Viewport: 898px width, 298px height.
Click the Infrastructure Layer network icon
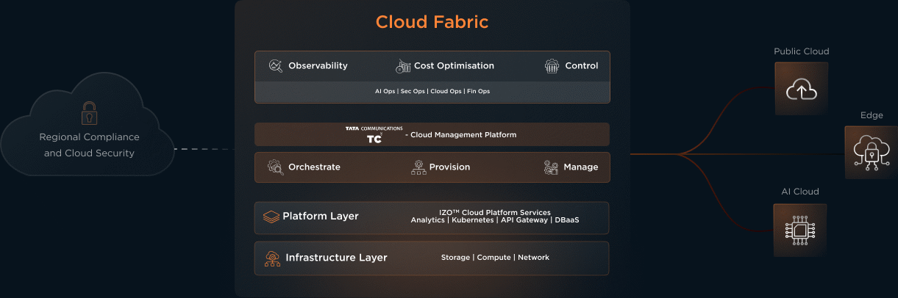[x=272, y=258]
